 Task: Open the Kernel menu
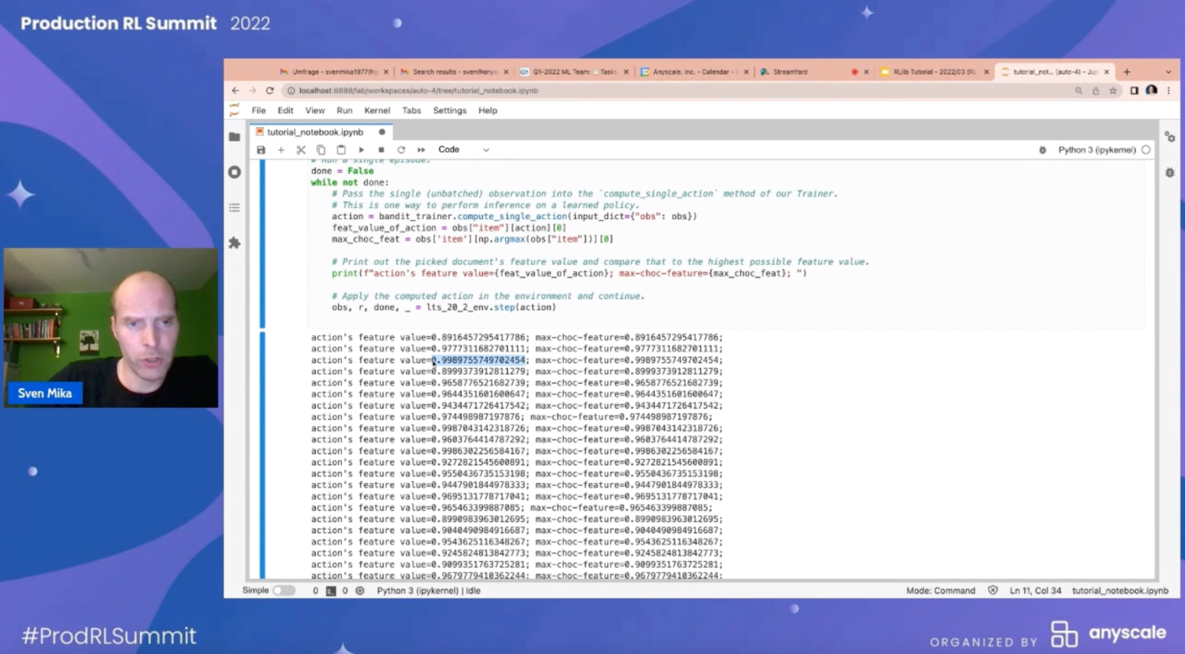tap(377, 110)
